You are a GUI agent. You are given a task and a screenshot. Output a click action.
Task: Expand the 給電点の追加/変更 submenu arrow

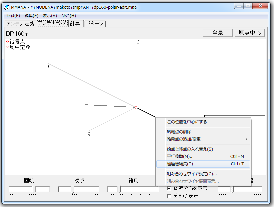coord(246,139)
